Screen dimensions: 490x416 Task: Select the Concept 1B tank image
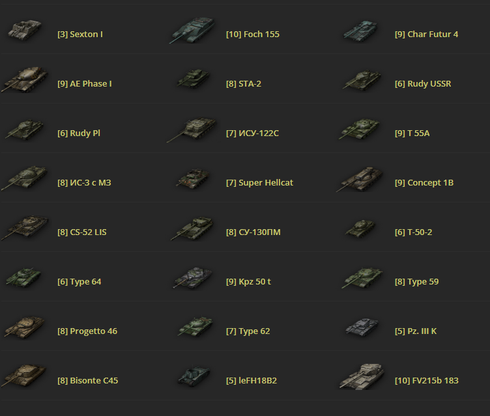[360, 179]
